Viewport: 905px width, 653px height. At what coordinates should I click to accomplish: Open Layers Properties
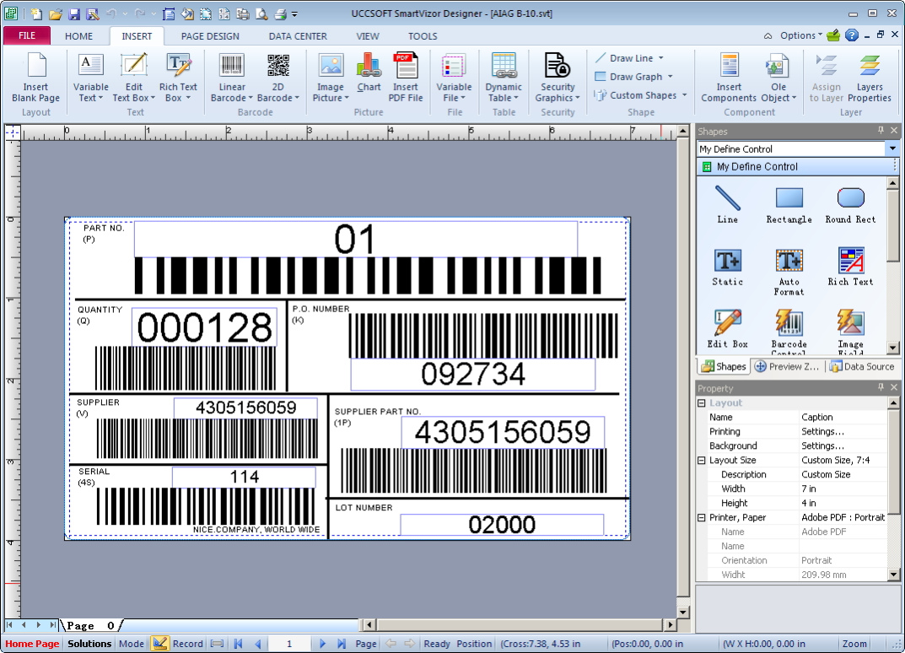pos(870,67)
